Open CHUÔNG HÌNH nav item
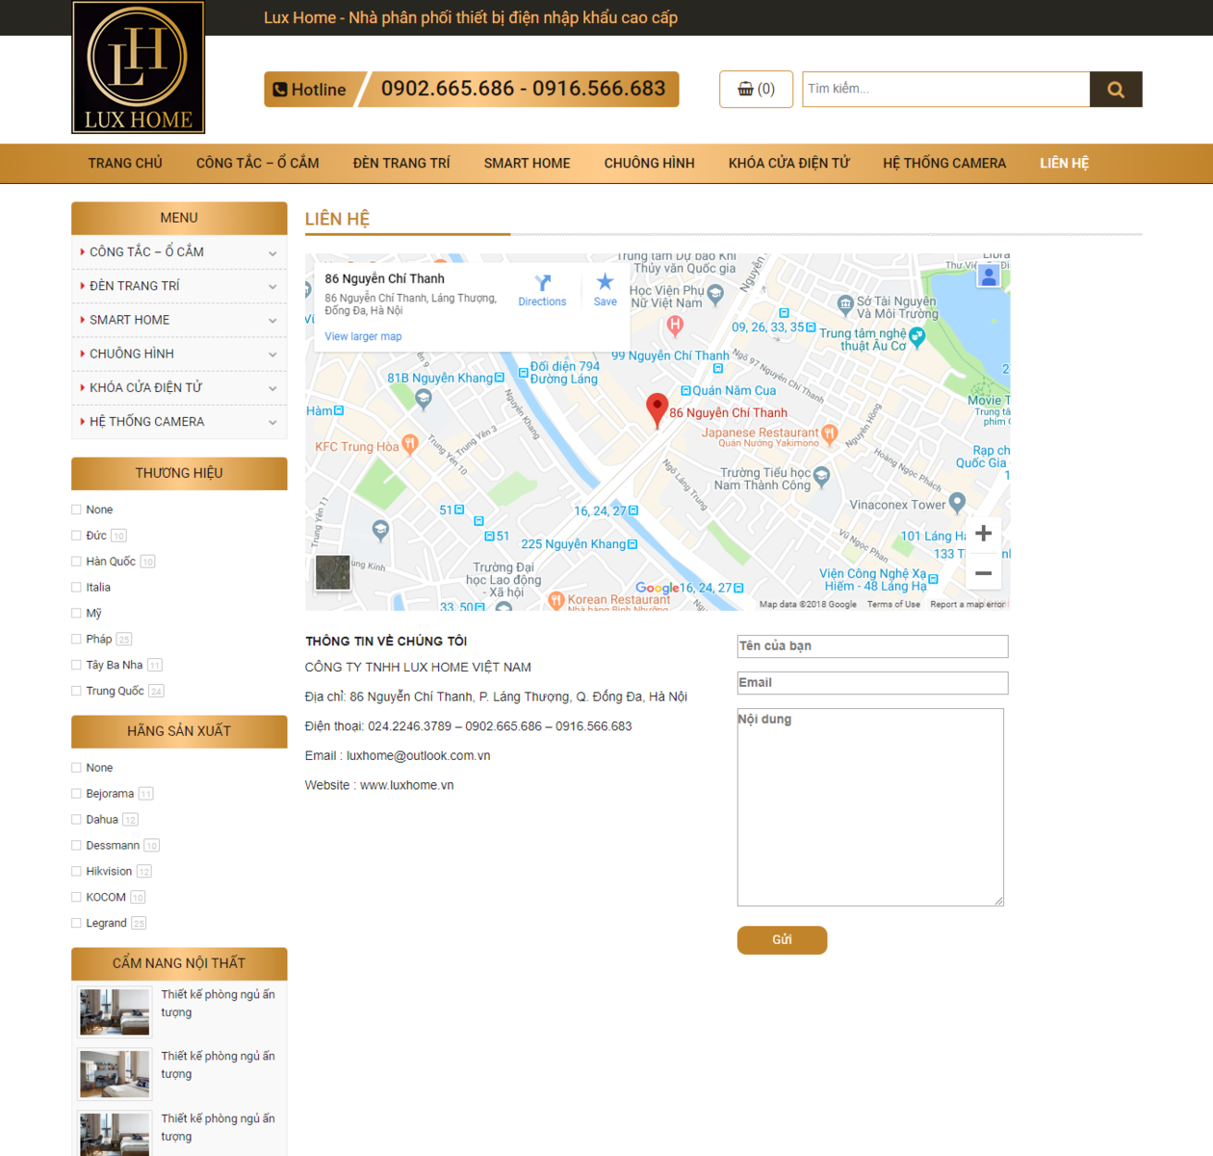Viewport: 1213px width, 1156px height. click(x=650, y=164)
